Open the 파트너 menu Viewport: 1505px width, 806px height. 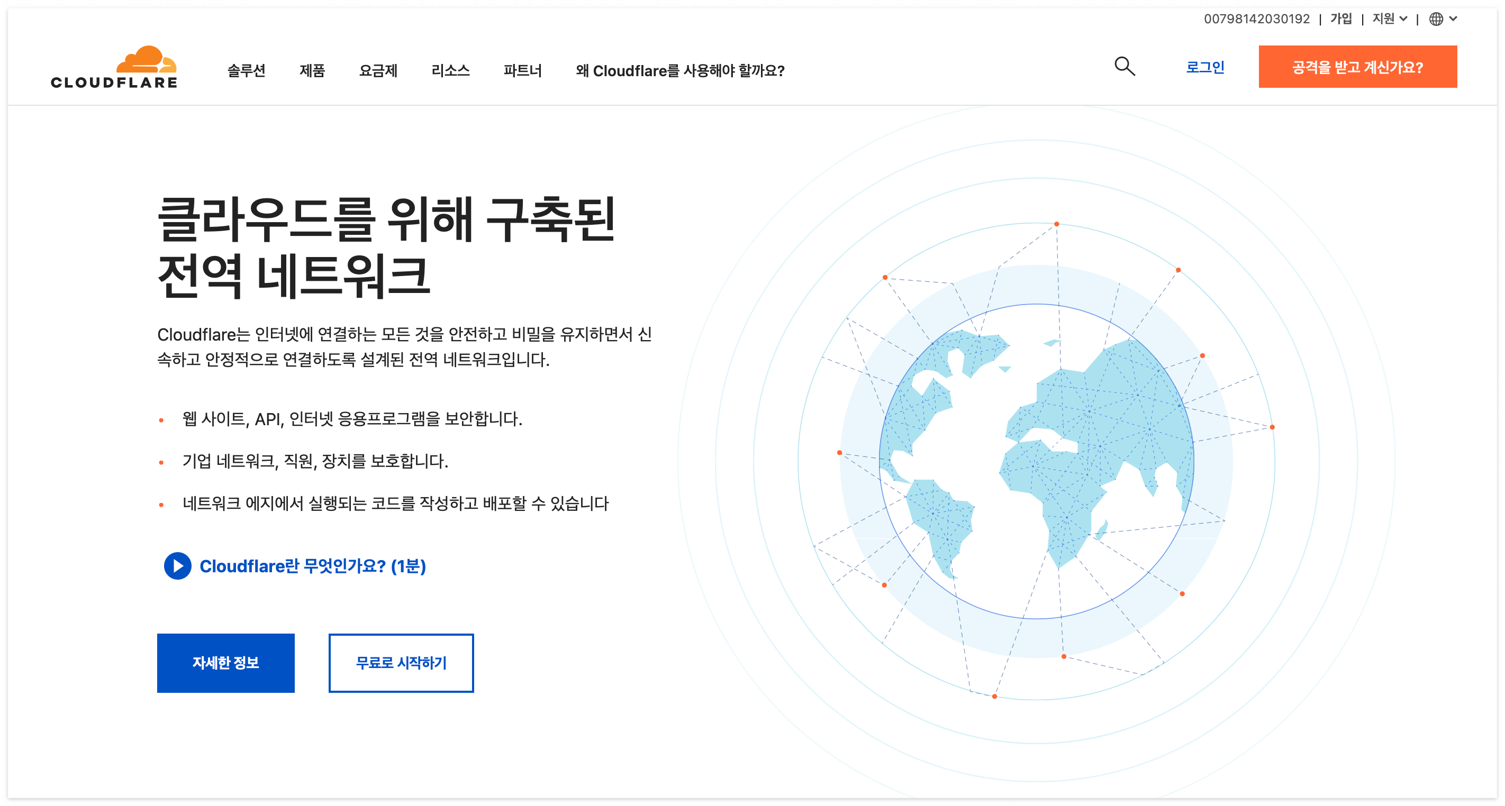tap(523, 71)
